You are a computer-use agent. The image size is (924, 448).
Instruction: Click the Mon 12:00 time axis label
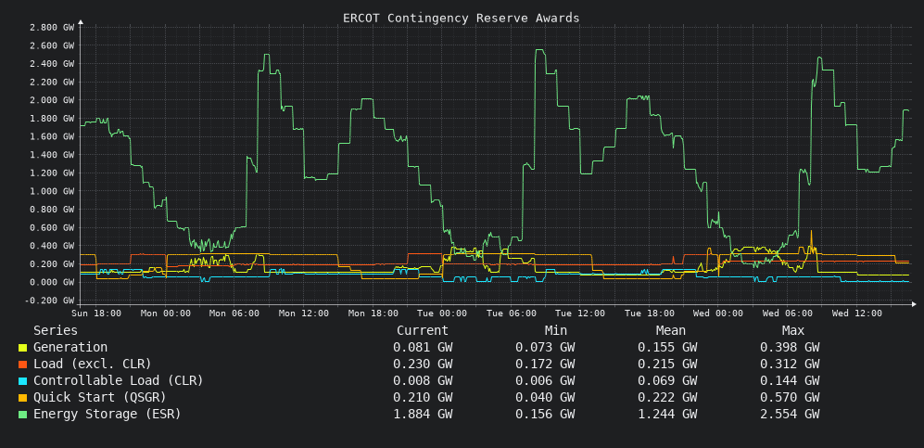(303, 314)
